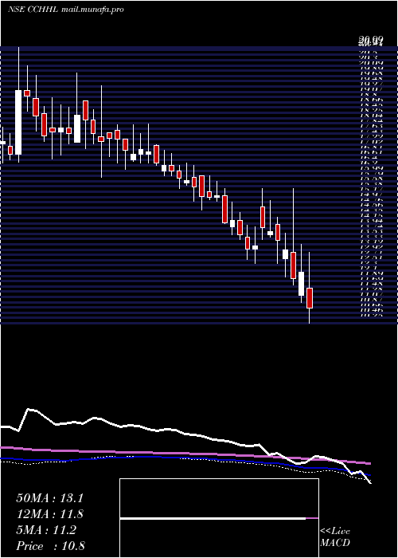This screenshot has width=398, height=558.
Task: Click the NSE CCHHL mail.munafa.pro title text
Action: [x=66, y=10]
